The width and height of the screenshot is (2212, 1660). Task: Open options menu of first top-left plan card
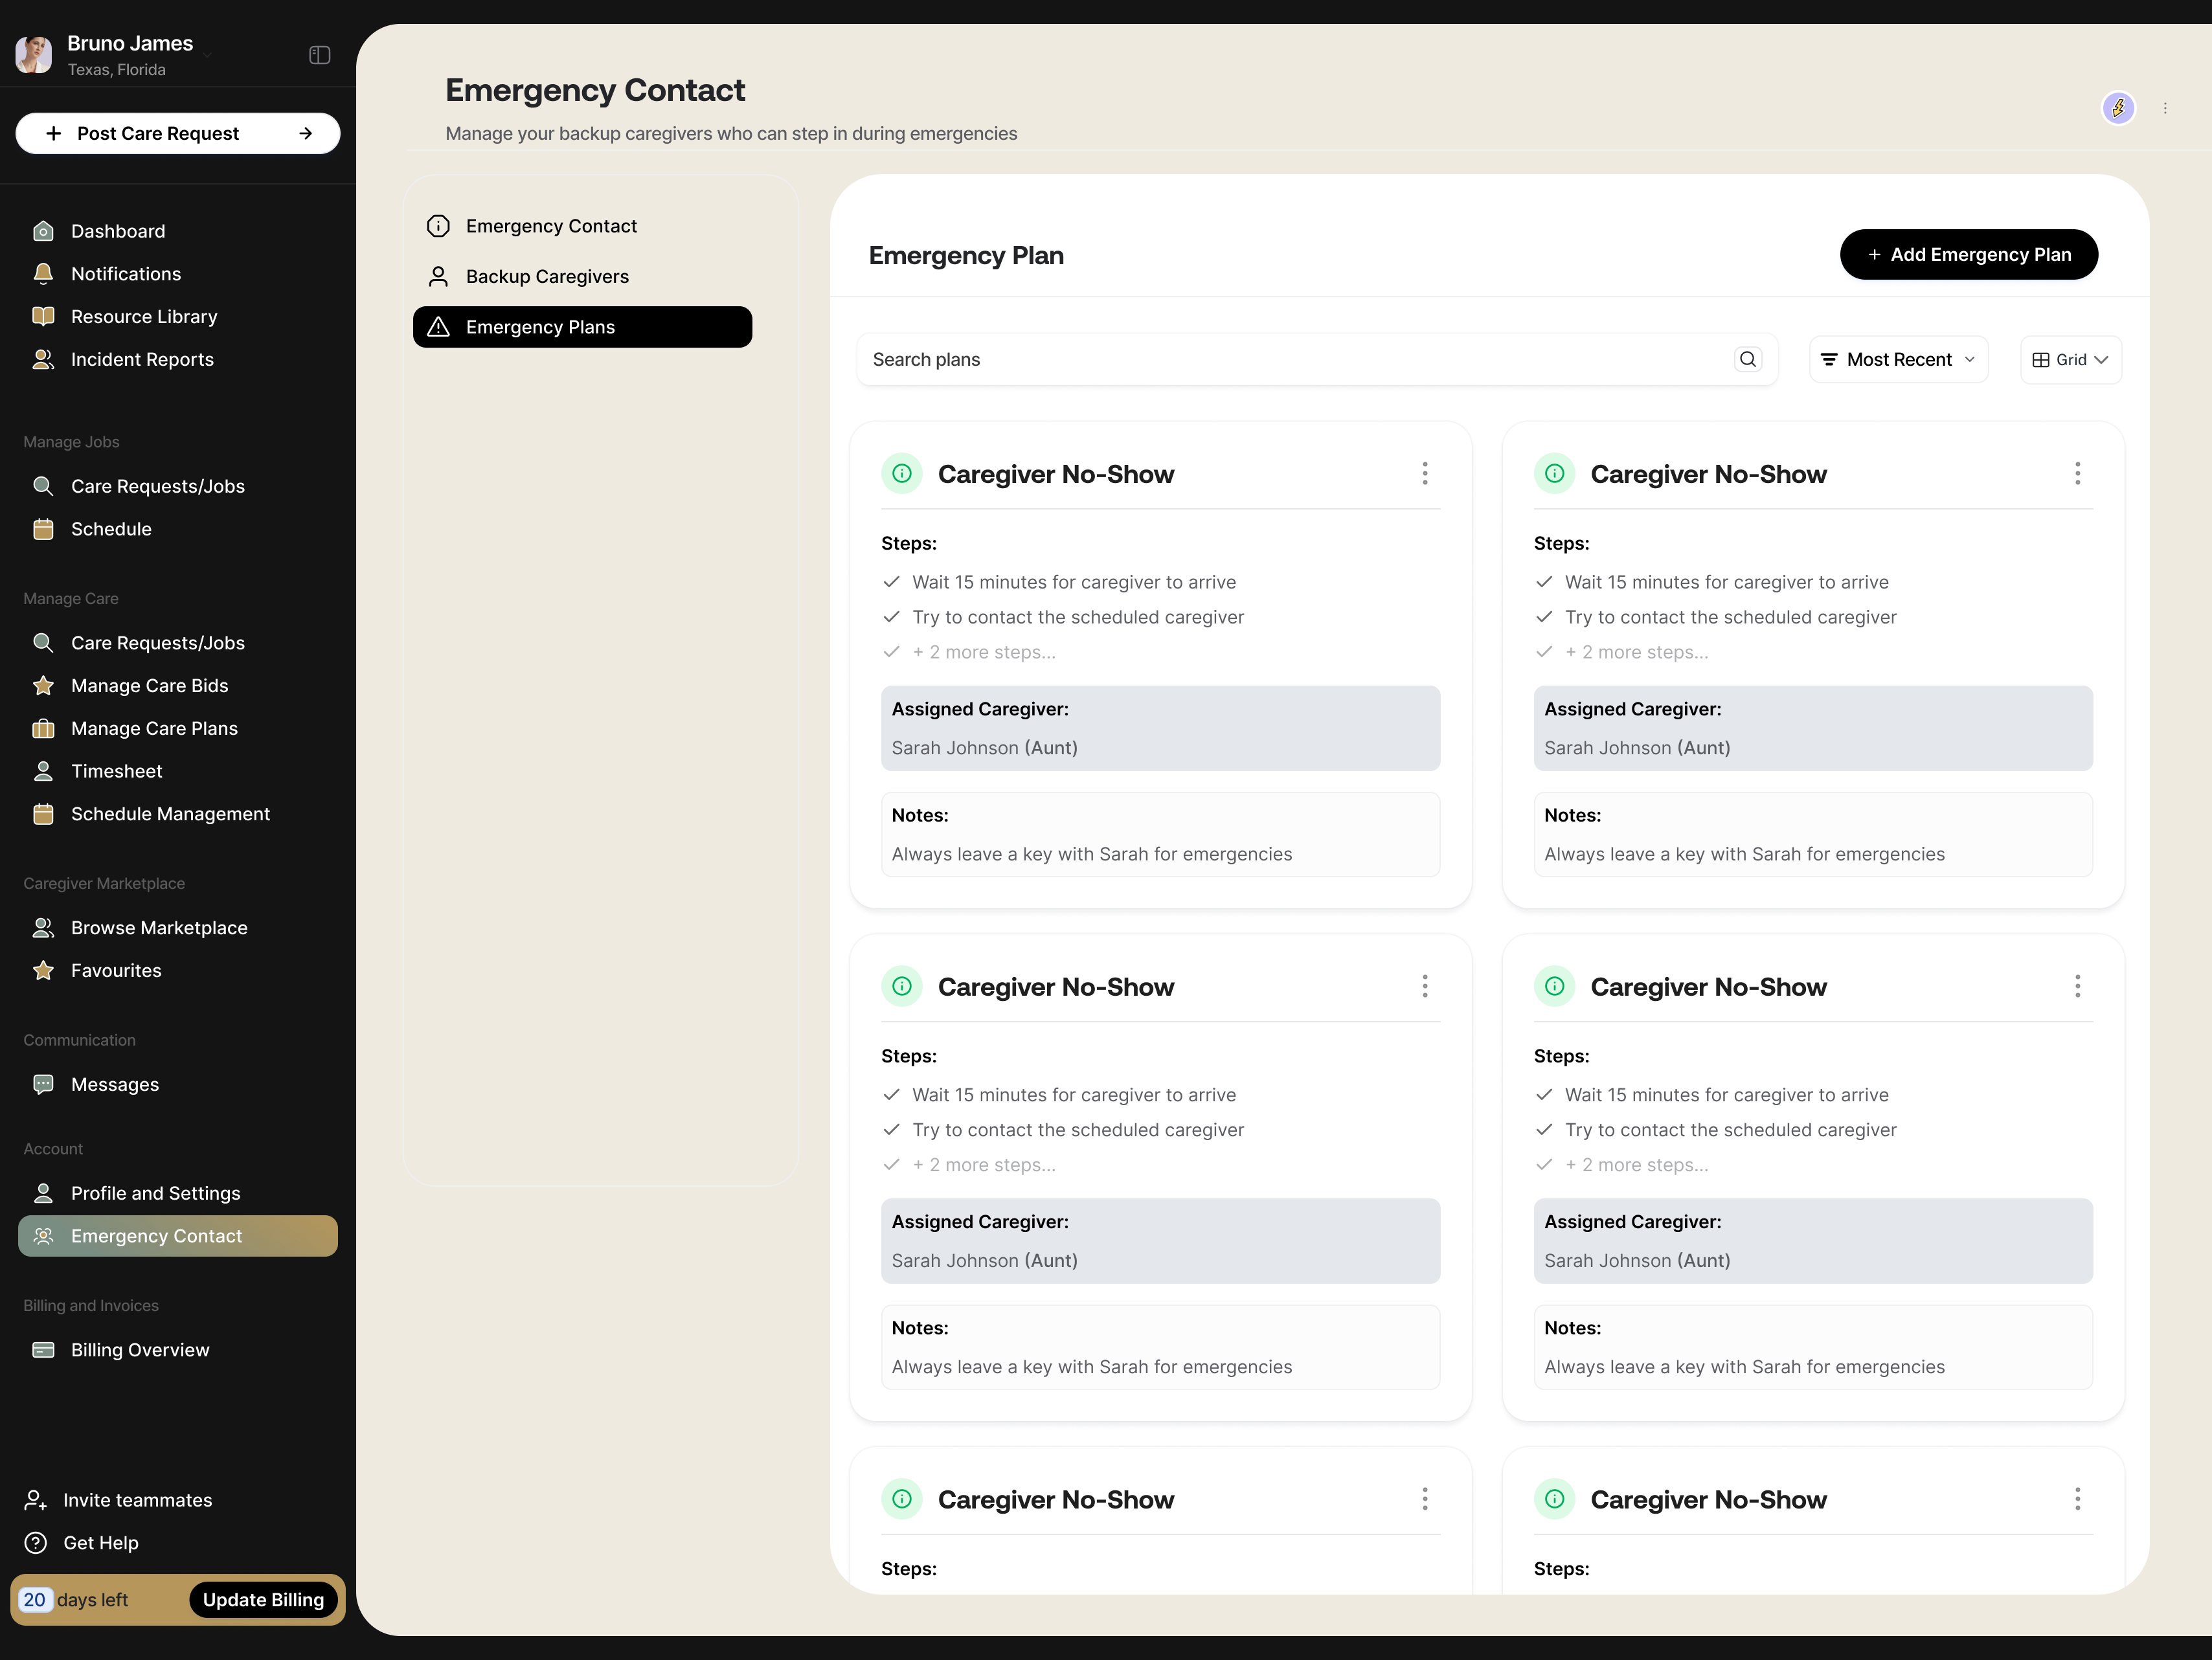(x=1425, y=474)
